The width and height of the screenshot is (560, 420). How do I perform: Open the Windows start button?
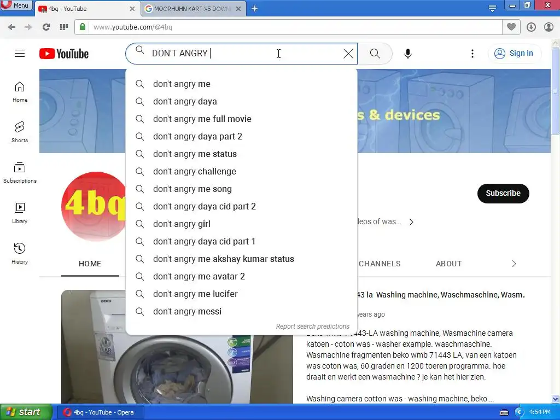(26, 412)
